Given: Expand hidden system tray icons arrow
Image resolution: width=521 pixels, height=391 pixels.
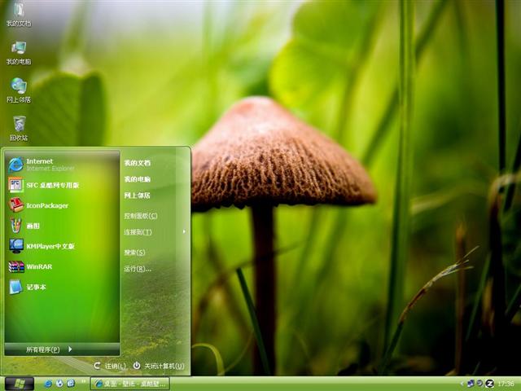Looking at the screenshot, I should coord(462,383).
